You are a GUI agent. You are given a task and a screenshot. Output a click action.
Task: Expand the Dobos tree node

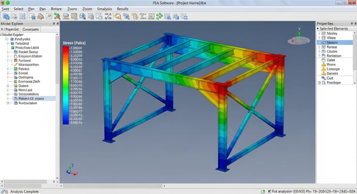click(7, 86)
